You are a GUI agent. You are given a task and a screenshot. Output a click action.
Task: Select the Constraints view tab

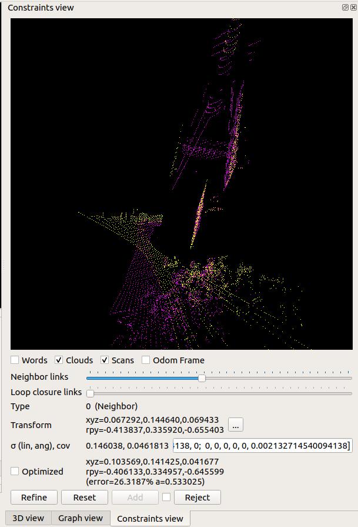click(x=150, y=518)
